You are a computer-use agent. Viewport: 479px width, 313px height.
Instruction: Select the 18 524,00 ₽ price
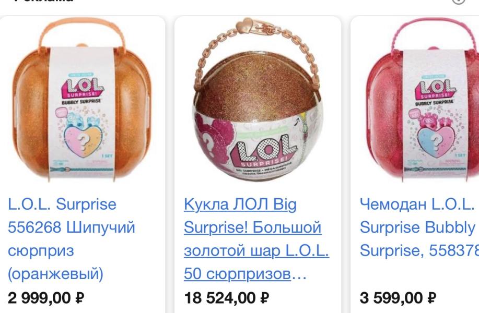point(227,298)
